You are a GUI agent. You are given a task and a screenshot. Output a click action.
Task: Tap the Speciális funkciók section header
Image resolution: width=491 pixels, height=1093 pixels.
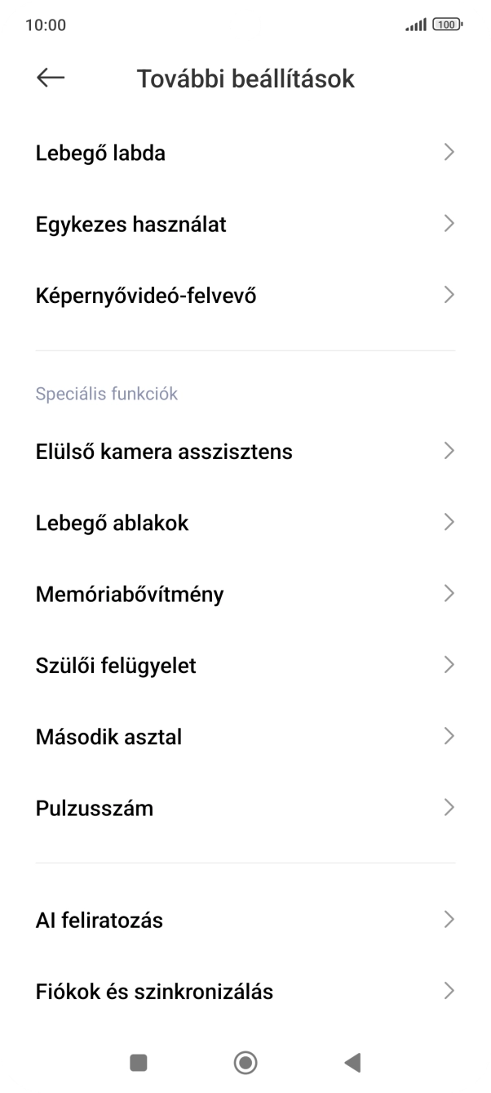(x=106, y=393)
